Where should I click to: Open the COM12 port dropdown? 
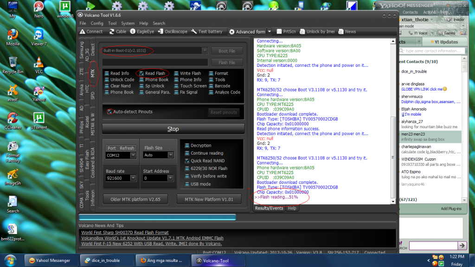(x=133, y=156)
